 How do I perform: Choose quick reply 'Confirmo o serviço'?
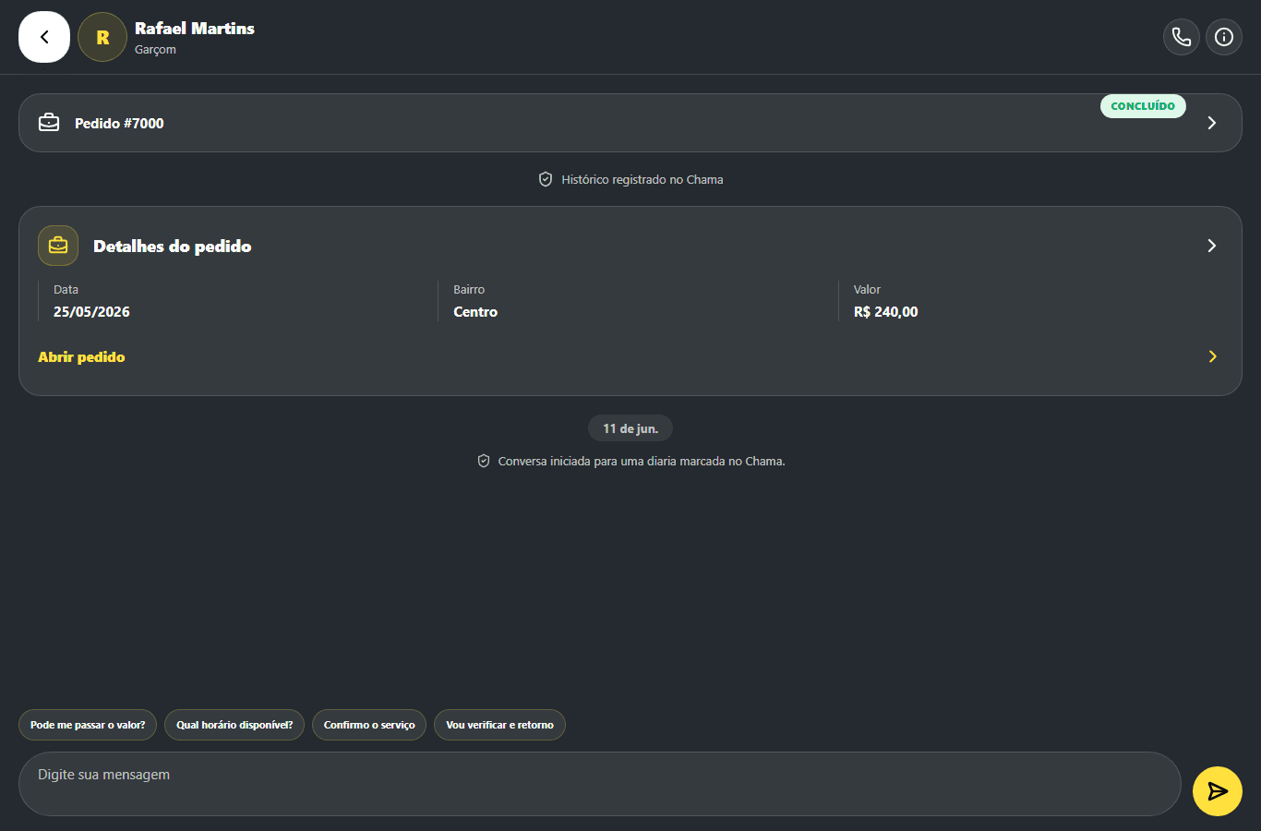click(369, 725)
